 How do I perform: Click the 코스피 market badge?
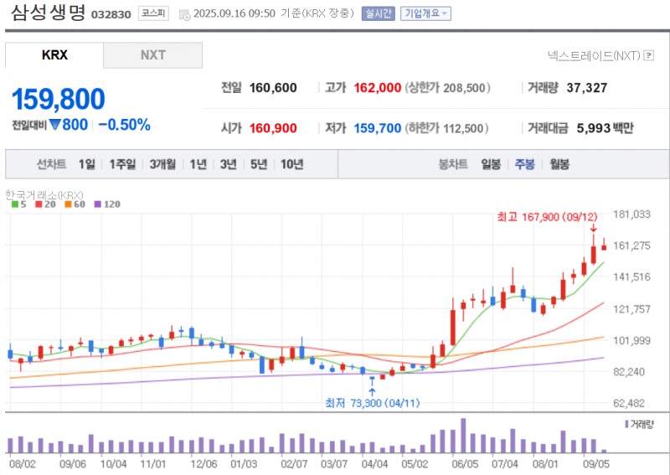(153, 13)
